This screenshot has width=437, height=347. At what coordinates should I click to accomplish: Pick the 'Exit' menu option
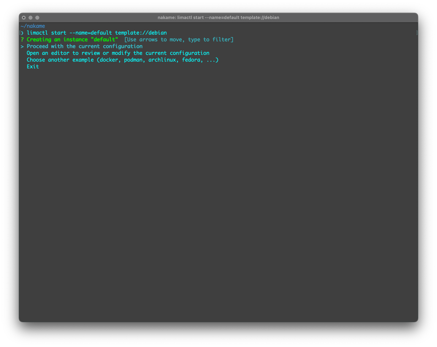tap(33, 67)
